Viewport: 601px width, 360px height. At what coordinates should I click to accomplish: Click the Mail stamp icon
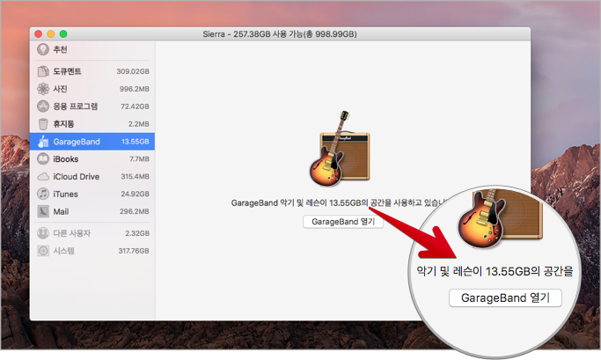[43, 211]
